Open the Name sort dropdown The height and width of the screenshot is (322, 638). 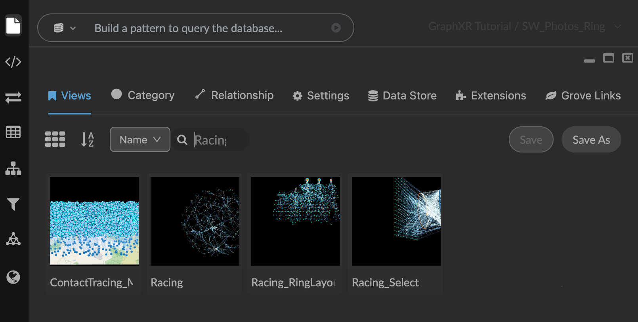click(140, 139)
